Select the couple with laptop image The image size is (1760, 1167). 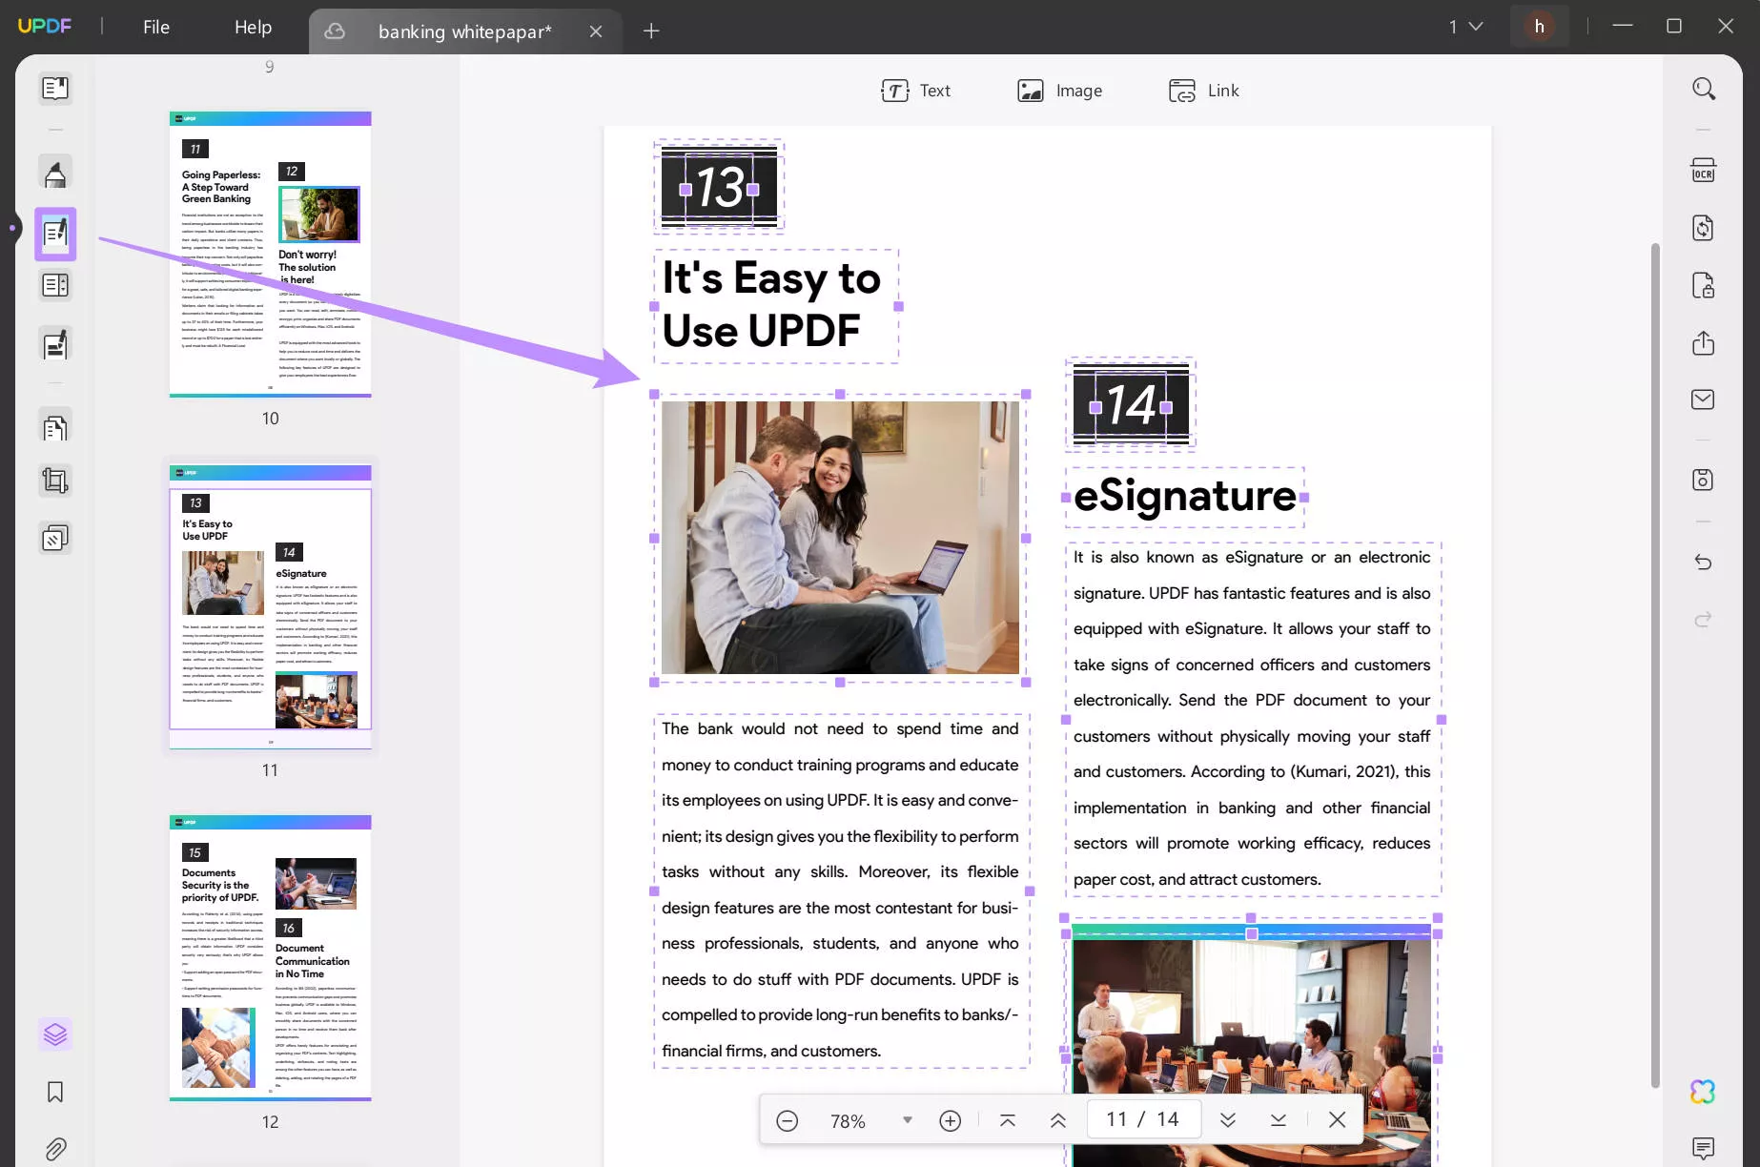[840, 538]
